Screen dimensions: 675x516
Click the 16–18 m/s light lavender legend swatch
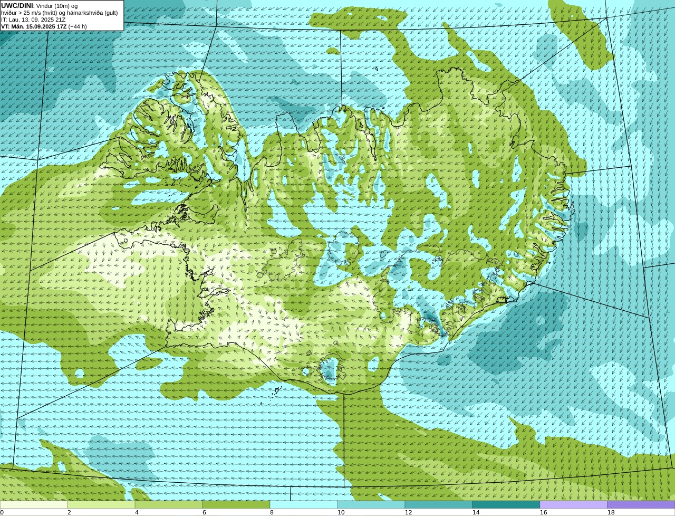pyautogui.click(x=574, y=504)
